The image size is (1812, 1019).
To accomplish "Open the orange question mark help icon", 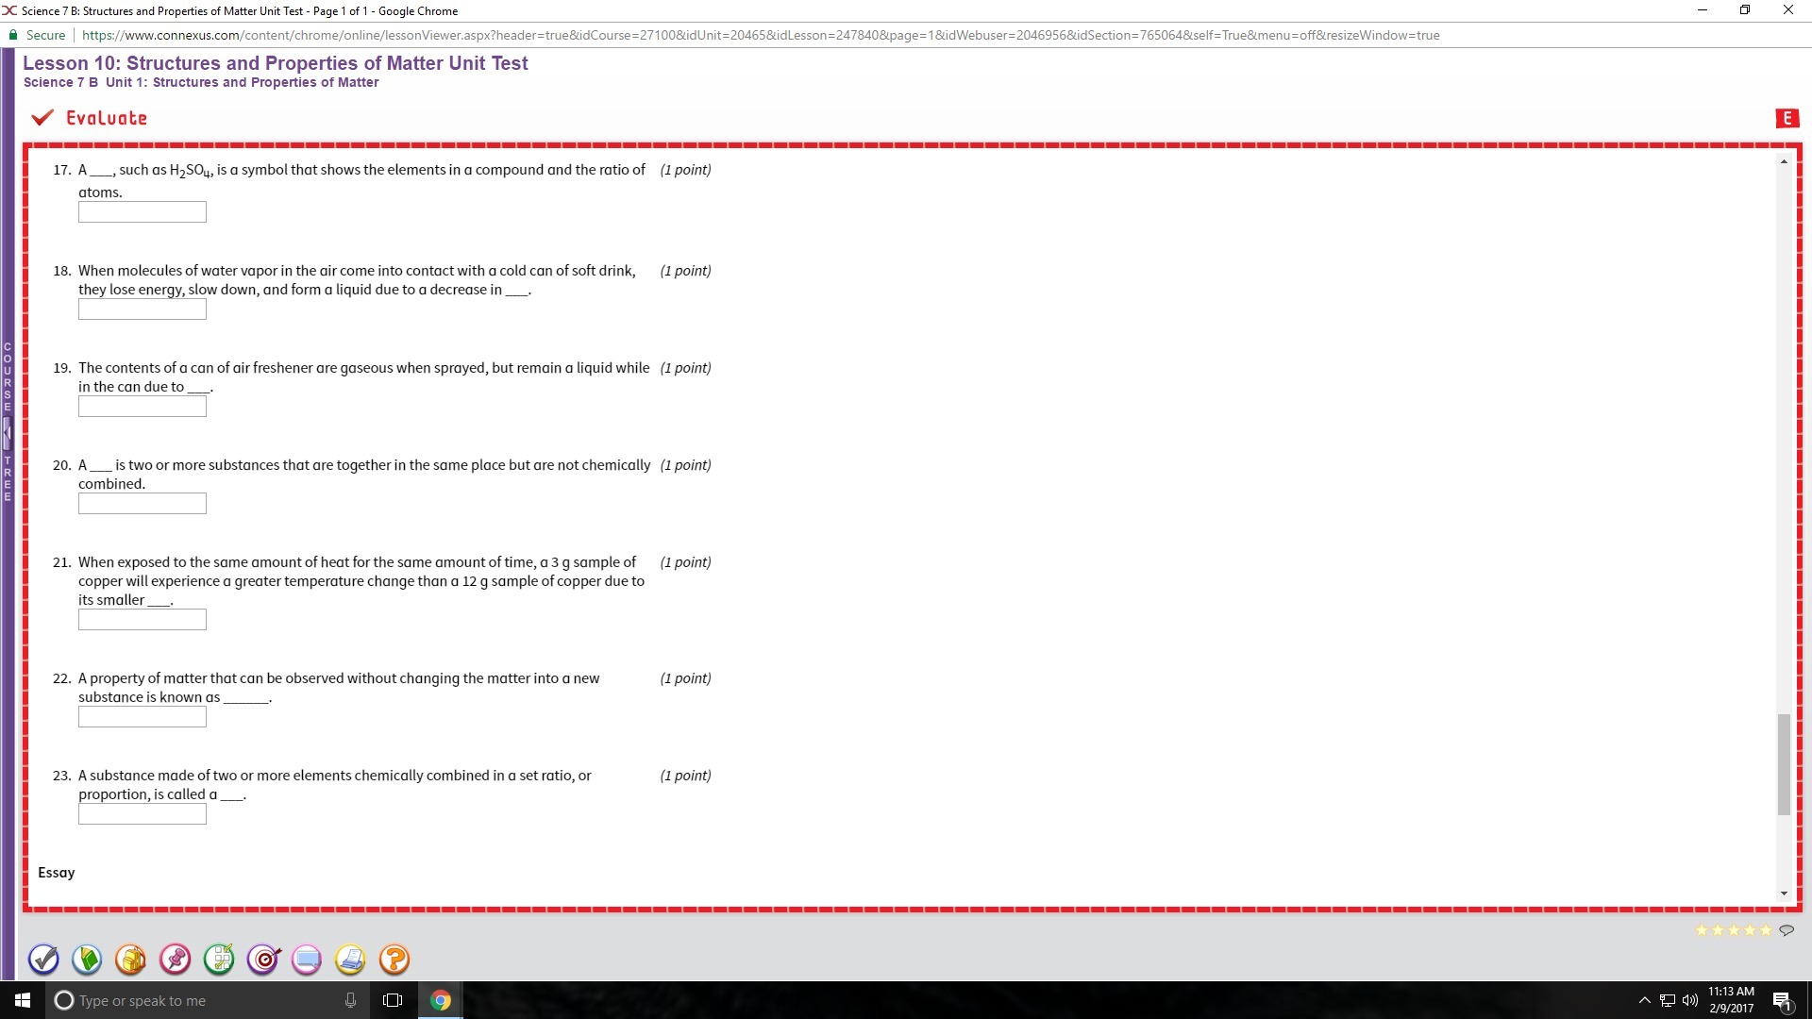I will [394, 960].
